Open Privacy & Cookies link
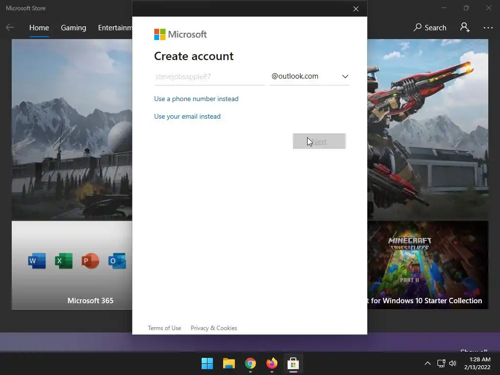The height and width of the screenshot is (375, 500). pyautogui.click(x=214, y=328)
